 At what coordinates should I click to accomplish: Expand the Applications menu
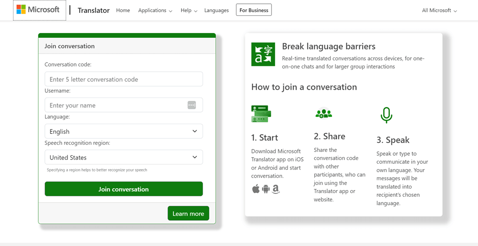155,11
